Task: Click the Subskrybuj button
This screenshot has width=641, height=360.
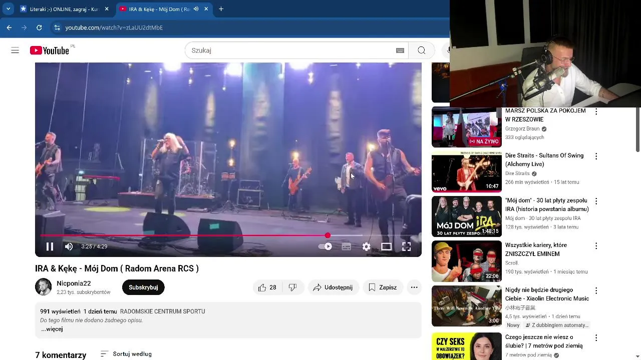Action: coord(143,287)
